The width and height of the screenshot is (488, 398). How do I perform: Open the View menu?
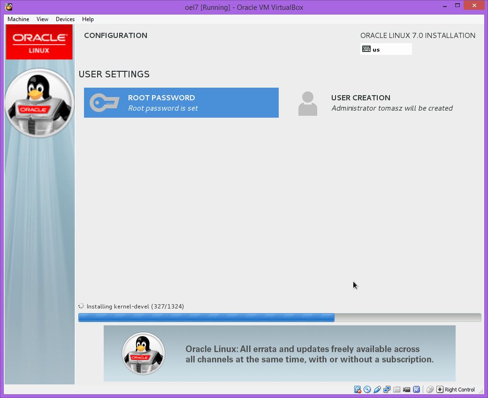coord(42,19)
